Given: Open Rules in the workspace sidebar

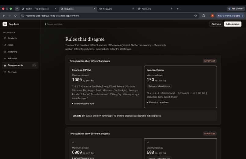Looking at the screenshot, I should click(x=20, y=45).
